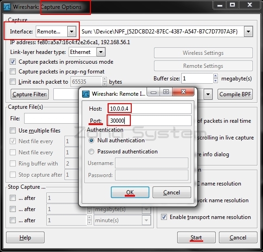Viewport: 263px width, 252px height.
Task: Increase Buffer size with the up stepper arrow
Action: pos(216,76)
